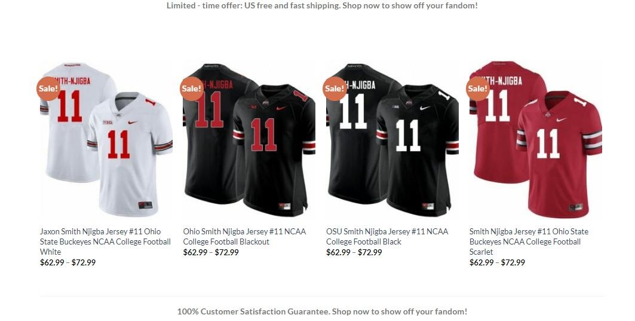Click the Nike swoosh on the front white jersey
Viewport: 635px width, 321px height.
click(x=133, y=122)
